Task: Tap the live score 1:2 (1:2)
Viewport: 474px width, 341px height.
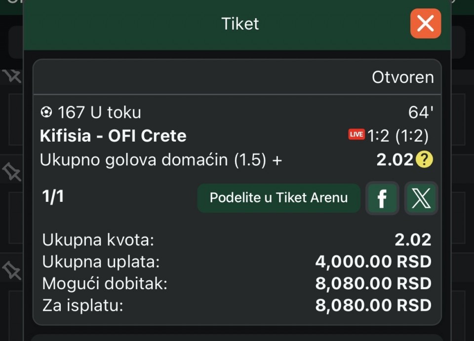Action: click(x=397, y=136)
